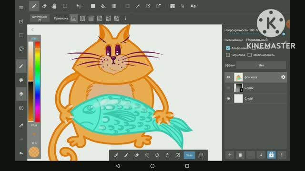This screenshot has width=305, height=171.
Task: Pick eyedropper in left sidebar
Action: click(x=21, y=125)
